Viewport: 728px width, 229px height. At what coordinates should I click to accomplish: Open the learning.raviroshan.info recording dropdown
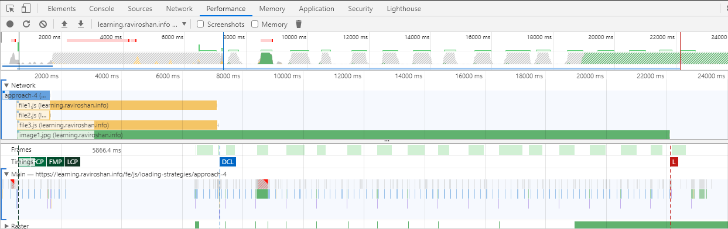[142, 24]
